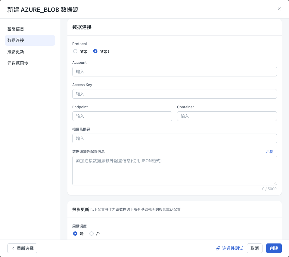
Task: Click the link icon beside 连通性测试
Action: pos(218,248)
